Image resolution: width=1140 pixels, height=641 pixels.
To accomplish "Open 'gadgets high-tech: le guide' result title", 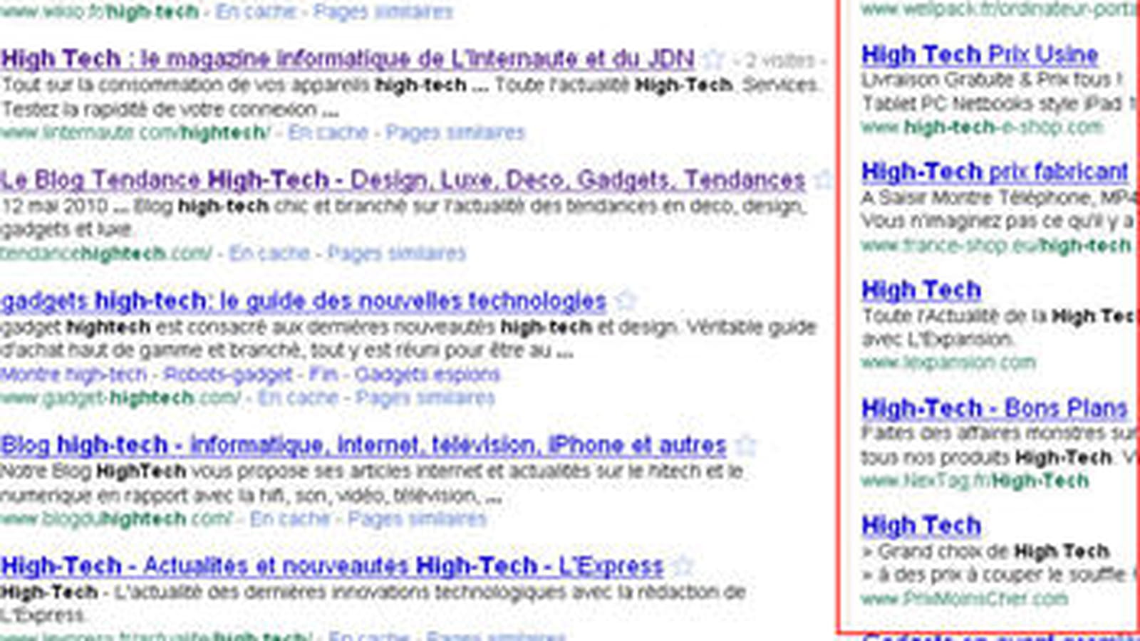I will [x=304, y=301].
